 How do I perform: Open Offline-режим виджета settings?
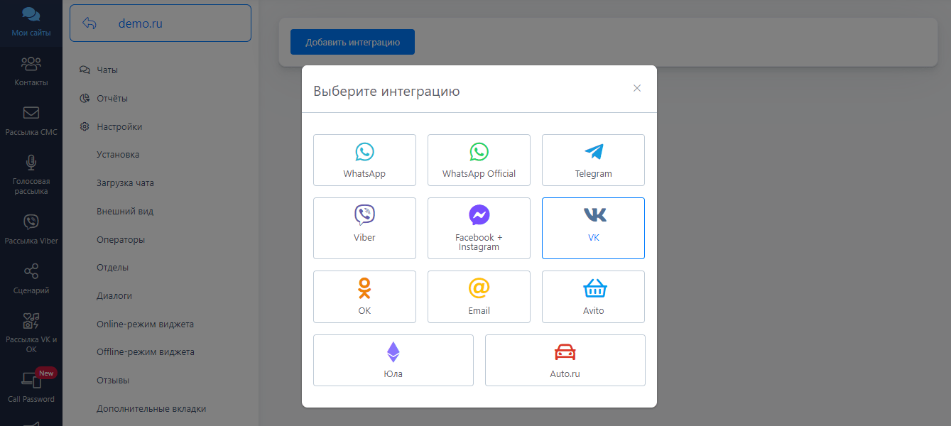pos(145,352)
